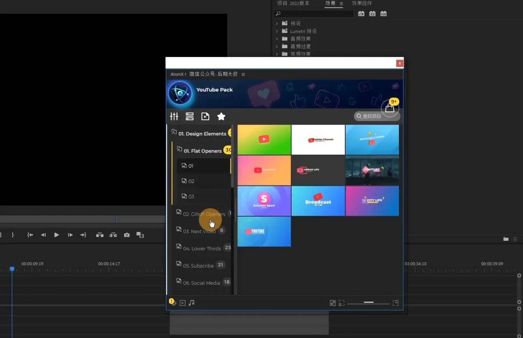Click the music note icon in AtomX footer
This screenshot has height=338, width=523.
[x=191, y=303]
